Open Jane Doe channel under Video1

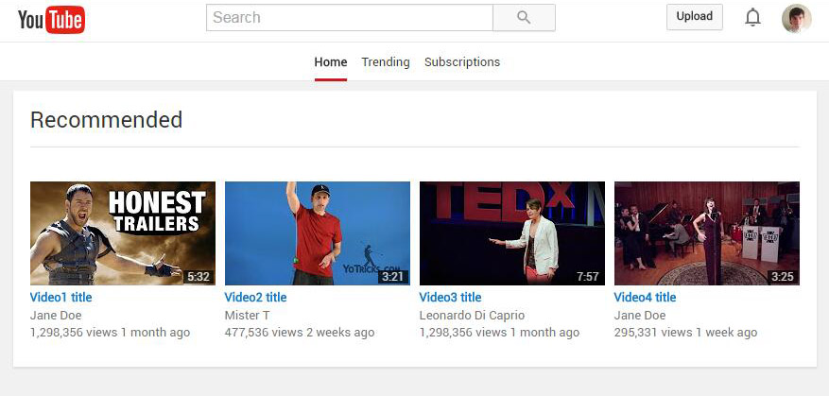click(56, 316)
